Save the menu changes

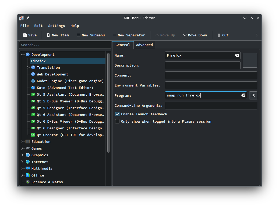point(30,35)
